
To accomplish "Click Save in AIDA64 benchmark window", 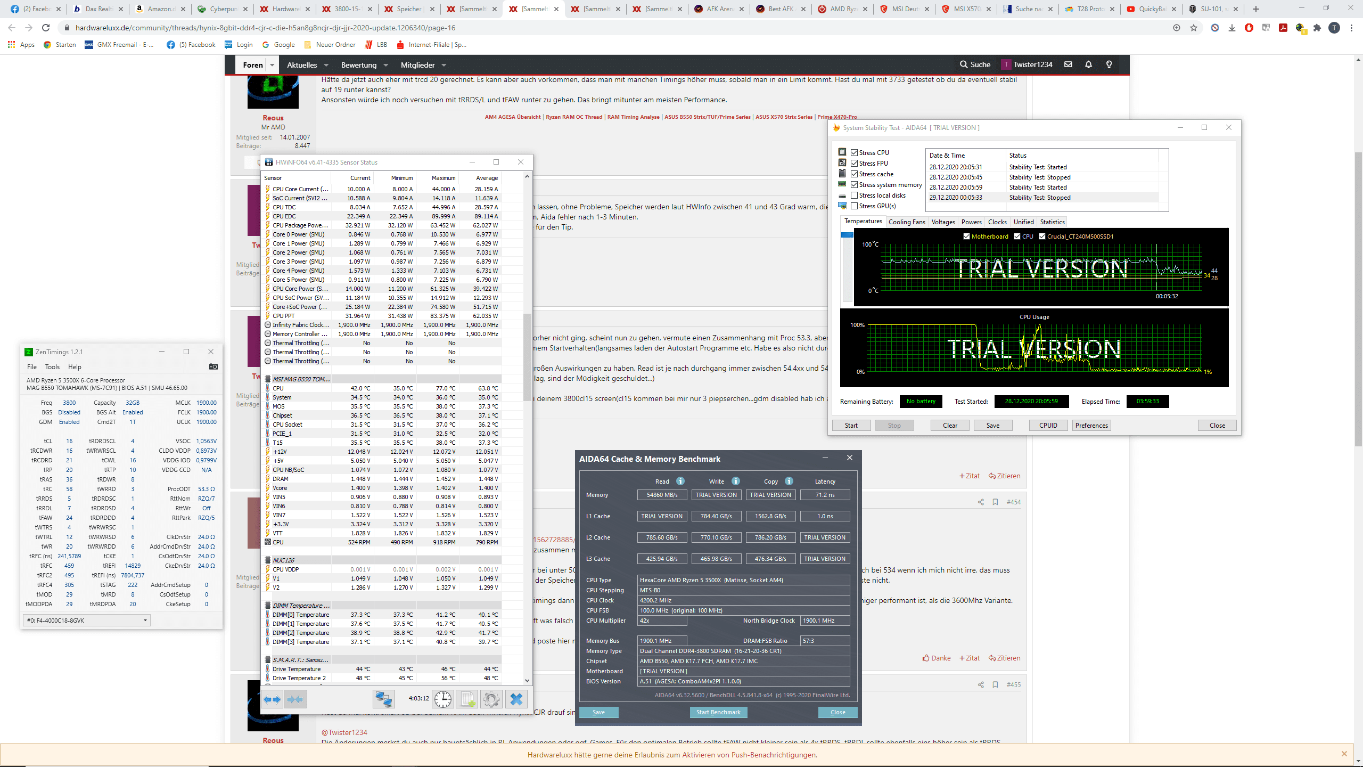I will [x=598, y=712].
